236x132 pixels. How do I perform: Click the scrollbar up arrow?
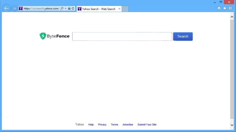pos(232,17)
